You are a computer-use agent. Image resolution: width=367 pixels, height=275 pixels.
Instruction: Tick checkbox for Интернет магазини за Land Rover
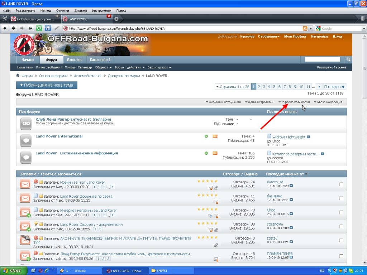[341, 212]
